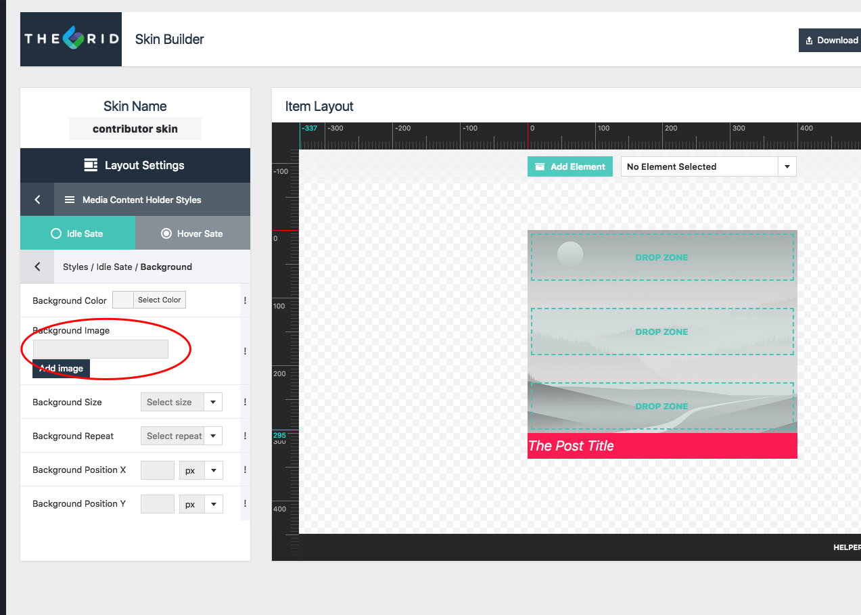Click the exclamation mark beside Background Repeat
This screenshot has width=861, height=615.
click(245, 436)
